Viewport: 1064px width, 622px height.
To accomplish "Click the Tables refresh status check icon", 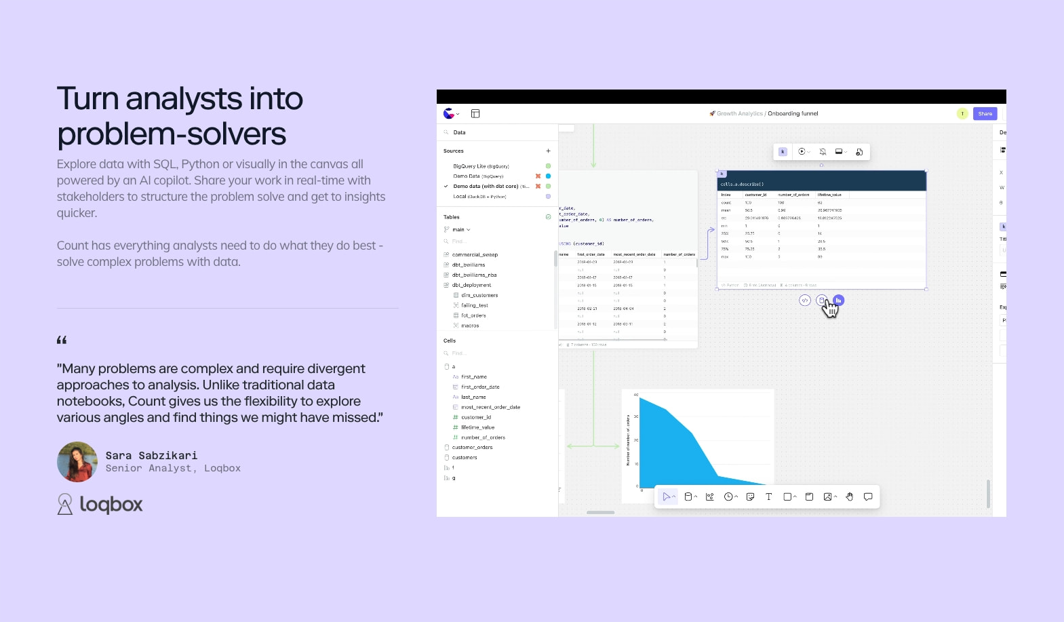I will [548, 217].
